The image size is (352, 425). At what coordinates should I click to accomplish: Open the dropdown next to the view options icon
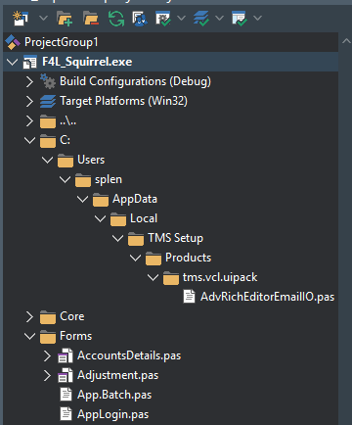click(x=257, y=18)
